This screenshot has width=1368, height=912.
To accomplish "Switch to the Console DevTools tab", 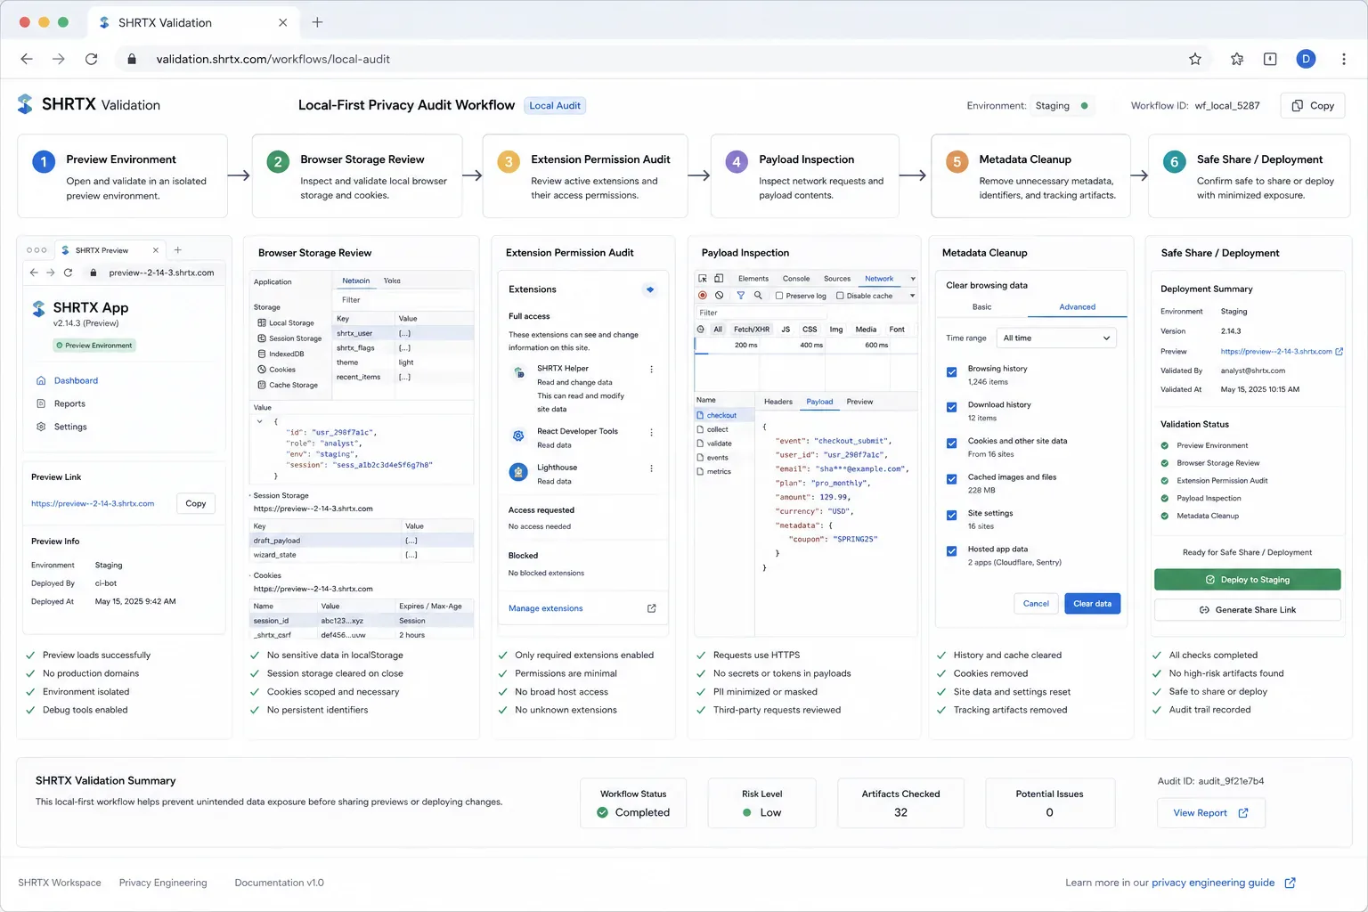I will tap(795, 279).
